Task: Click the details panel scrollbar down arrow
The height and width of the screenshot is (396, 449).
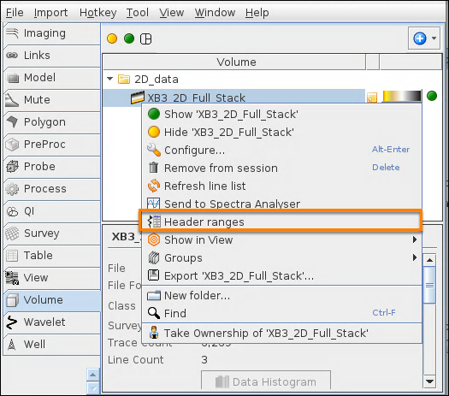Action: tap(429, 381)
